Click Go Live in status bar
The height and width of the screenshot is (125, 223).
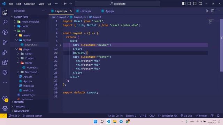(x=186, y=116)
